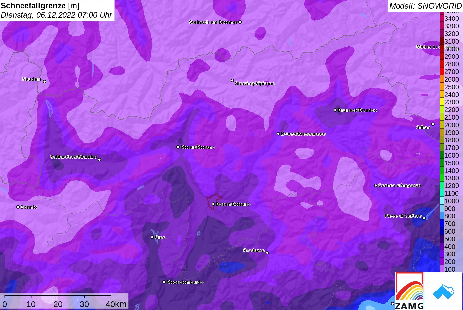Select the Pieve di Cadore marker dot
The height and width of the screenshot is (310, 463).
pos(424,218)
